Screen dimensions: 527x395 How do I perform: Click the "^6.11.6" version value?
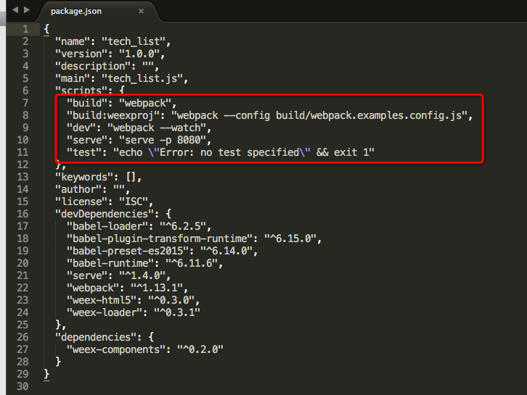click(192, 263)
